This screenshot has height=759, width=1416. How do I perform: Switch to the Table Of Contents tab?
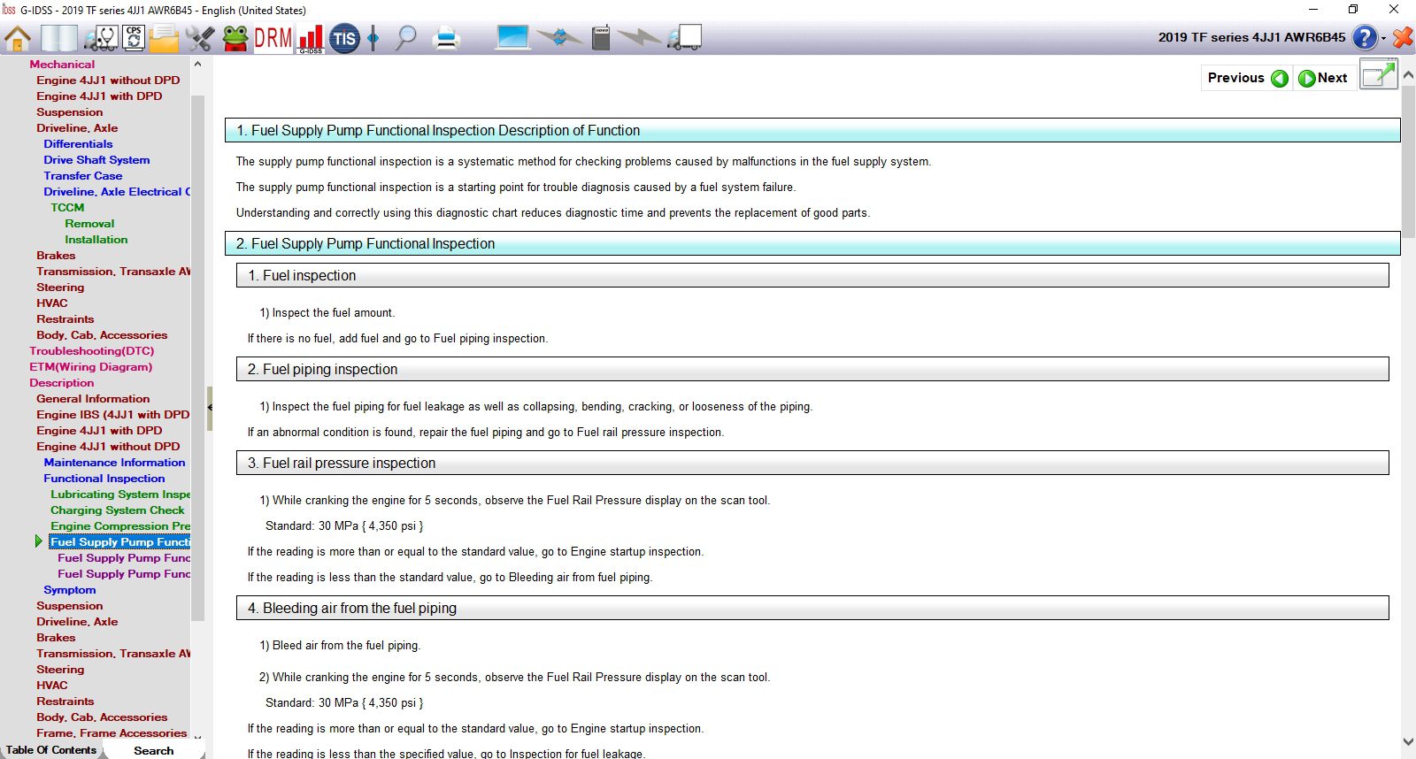51,750
